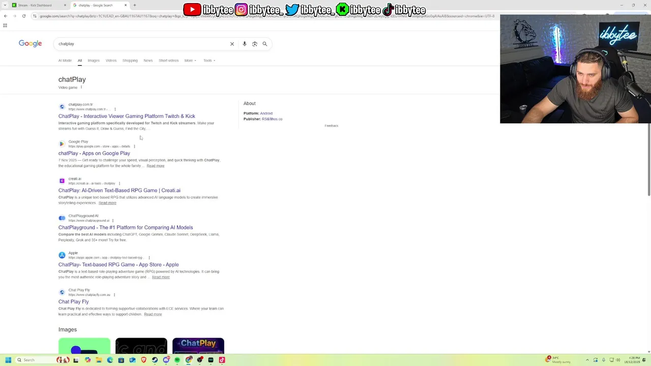Open site information icon in address bar
The image size is (651, 366).
coord(35,16)
